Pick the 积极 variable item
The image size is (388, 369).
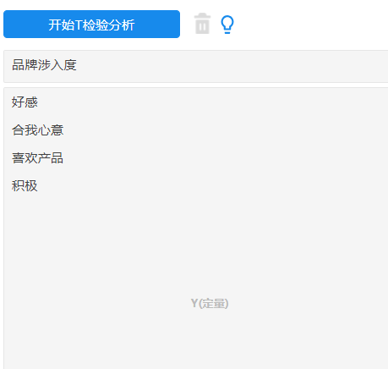point(25,186)
